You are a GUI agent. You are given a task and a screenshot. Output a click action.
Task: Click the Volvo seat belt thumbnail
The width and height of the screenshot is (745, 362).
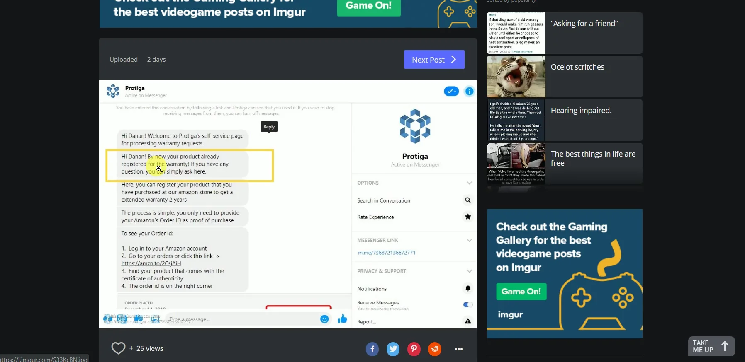[x=516, y=164]
